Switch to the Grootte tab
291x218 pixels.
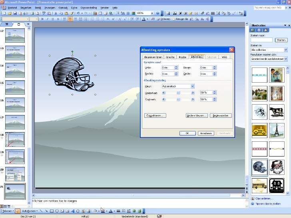click(x=170, y=57)
